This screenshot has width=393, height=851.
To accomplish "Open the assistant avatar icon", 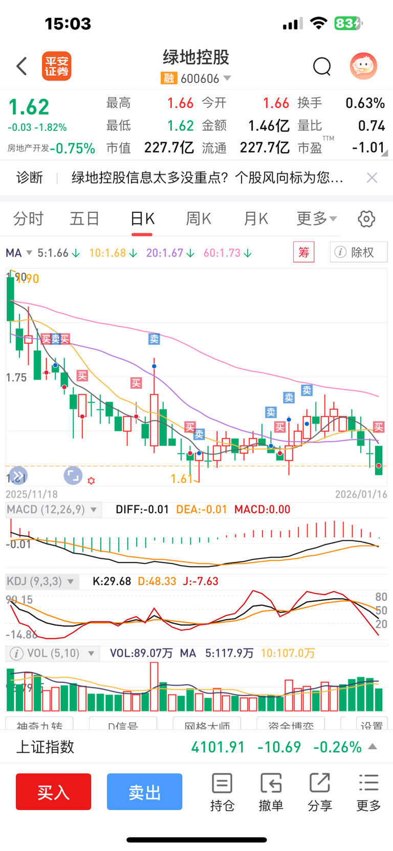I will (363, 66).
